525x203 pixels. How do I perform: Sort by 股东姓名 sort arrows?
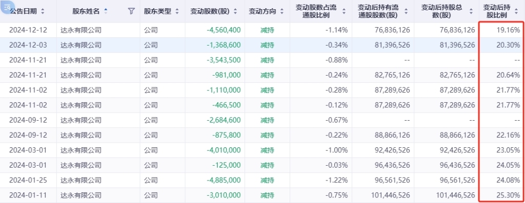(x=106, y=11)
